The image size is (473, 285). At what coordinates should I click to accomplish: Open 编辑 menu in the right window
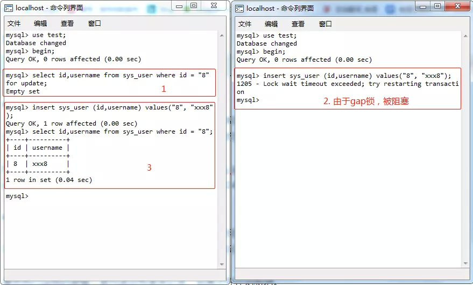click(271, 24)
